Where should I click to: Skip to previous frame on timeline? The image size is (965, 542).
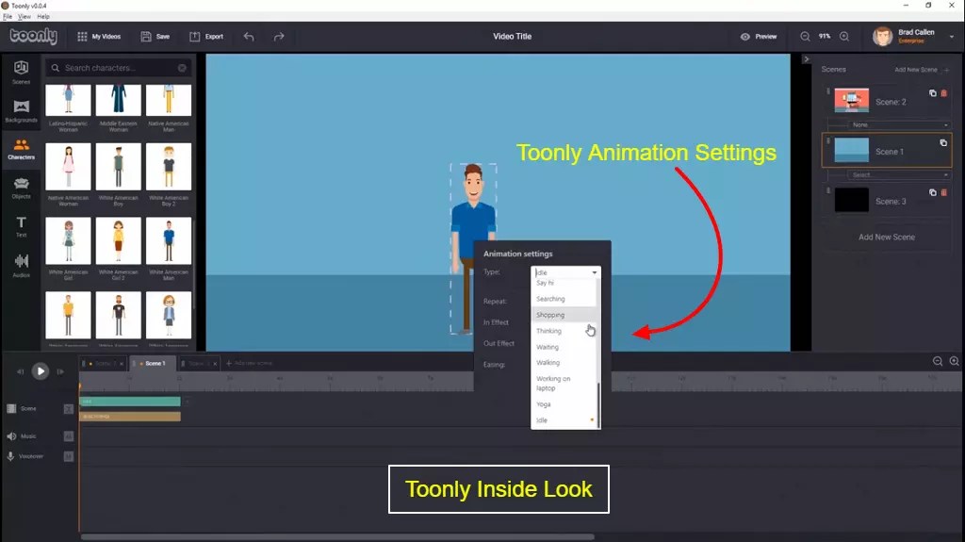[x=21, y=371]
